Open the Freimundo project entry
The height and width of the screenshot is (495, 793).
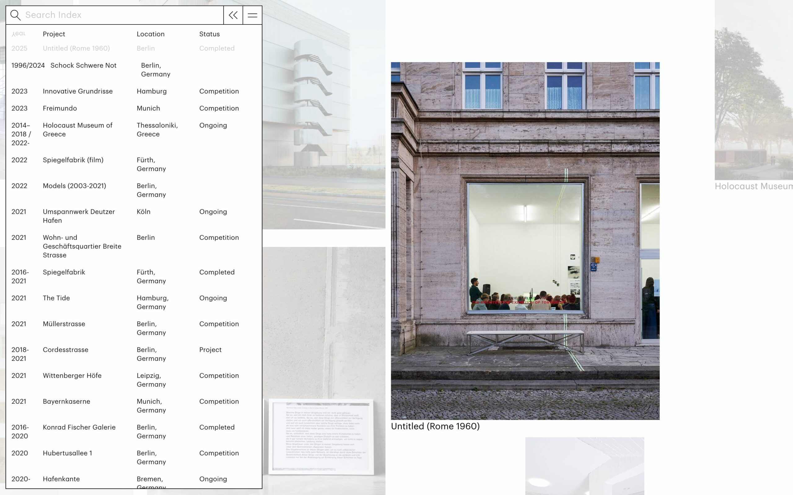(x=60, y=108)
